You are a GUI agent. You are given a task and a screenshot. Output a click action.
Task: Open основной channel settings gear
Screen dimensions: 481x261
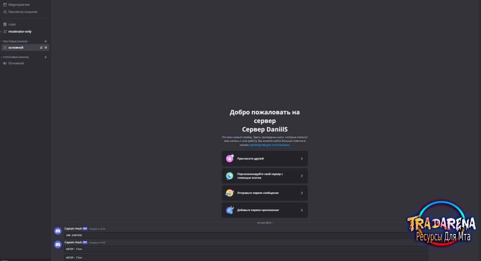[46, 48]
